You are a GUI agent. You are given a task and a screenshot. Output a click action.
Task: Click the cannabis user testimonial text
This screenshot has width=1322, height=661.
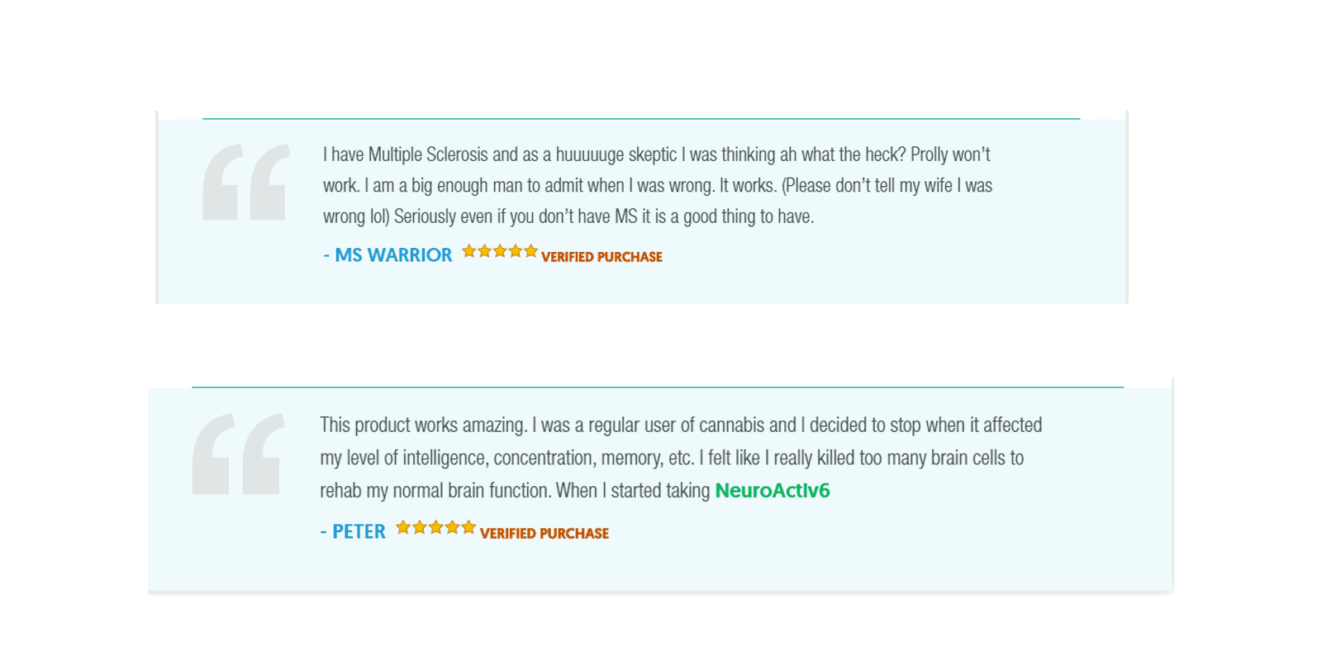681,458
